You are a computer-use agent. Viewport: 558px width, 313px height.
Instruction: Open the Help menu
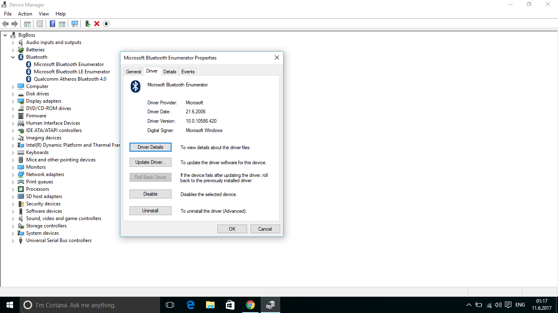(60, 14)
